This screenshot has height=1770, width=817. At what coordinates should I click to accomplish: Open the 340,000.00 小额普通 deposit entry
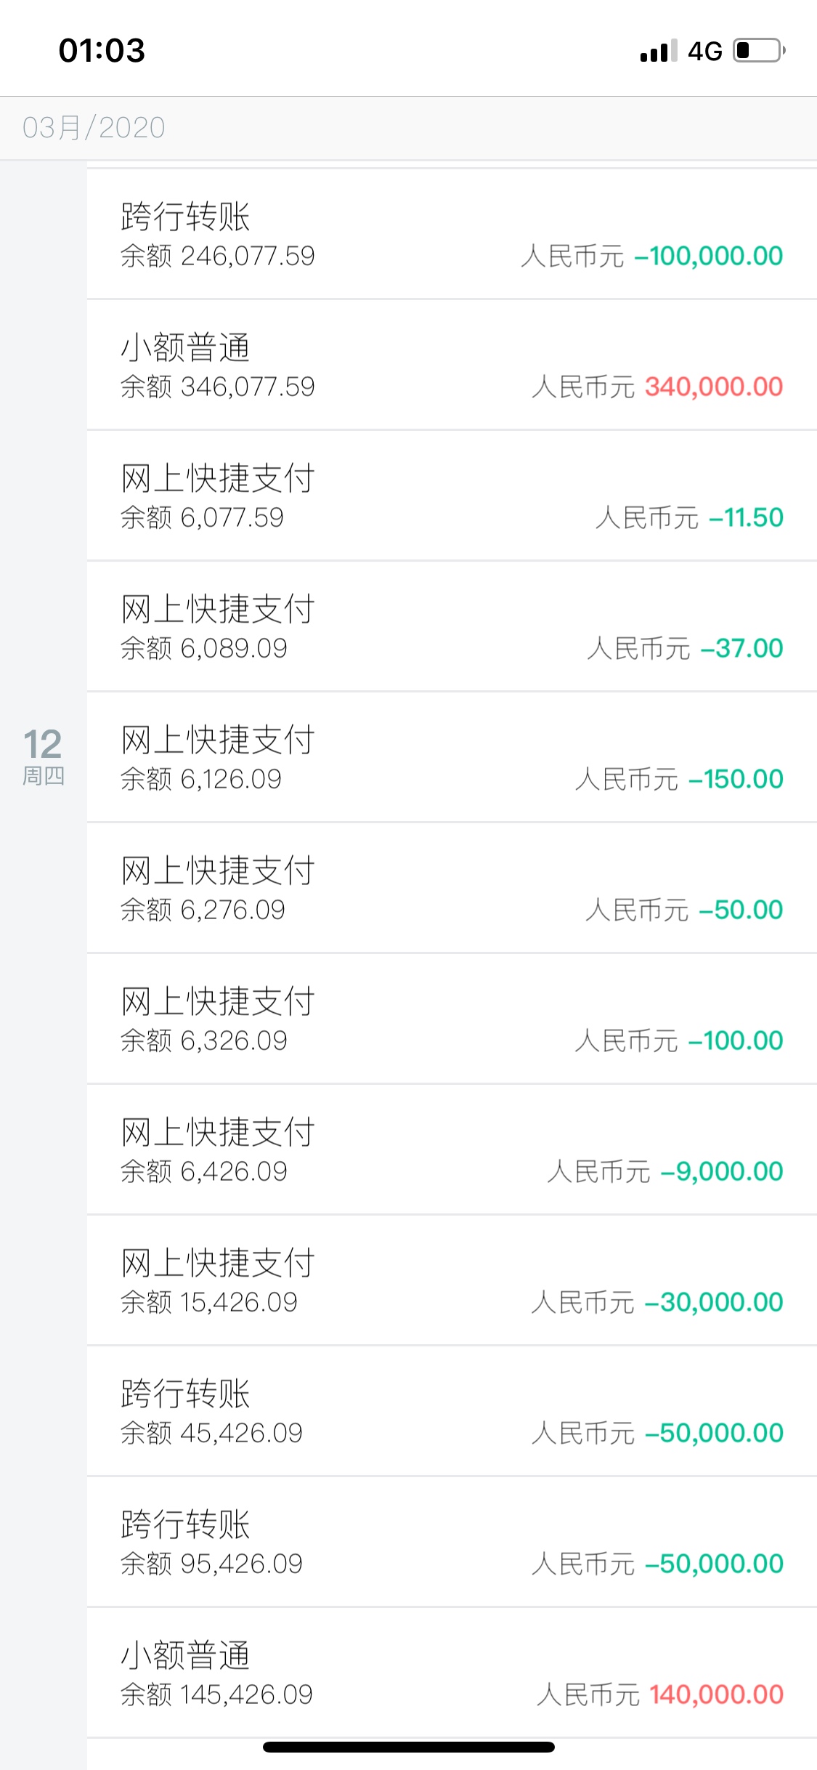(x=452, y=365)
